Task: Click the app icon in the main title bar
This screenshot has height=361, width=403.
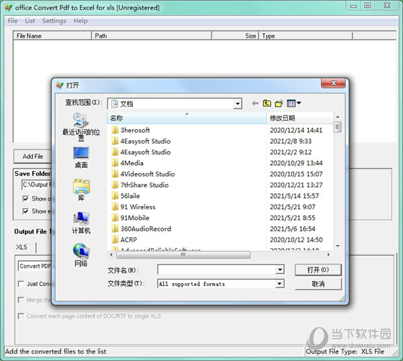Action: point(9,7)
